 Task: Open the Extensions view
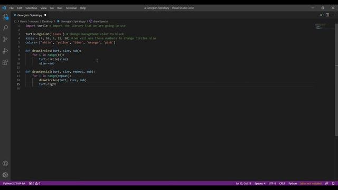pos(5,62)
